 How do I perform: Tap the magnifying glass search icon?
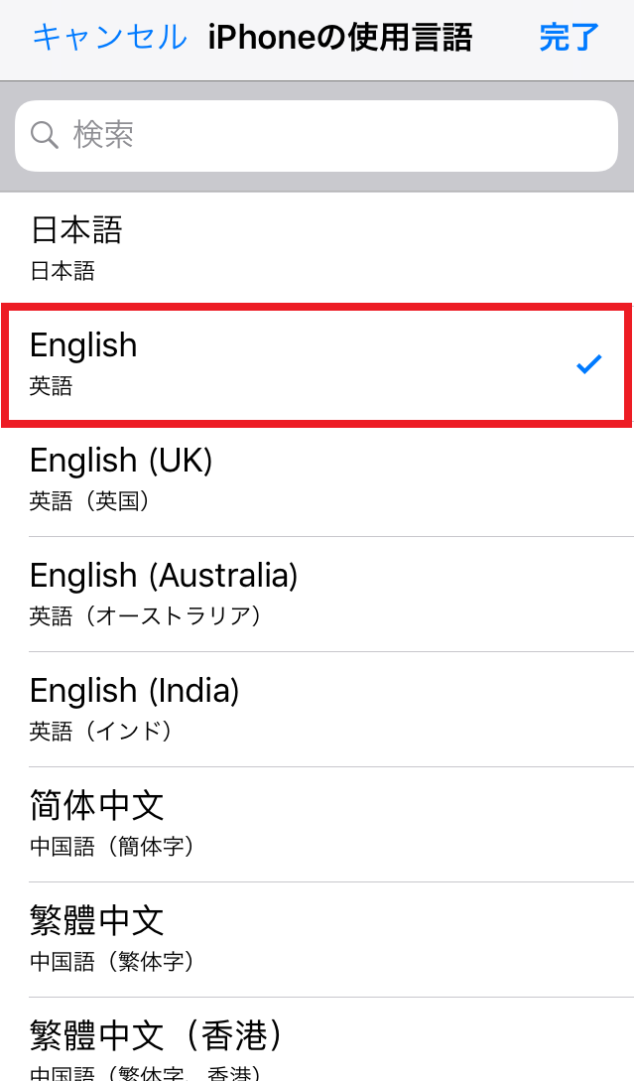44,135
